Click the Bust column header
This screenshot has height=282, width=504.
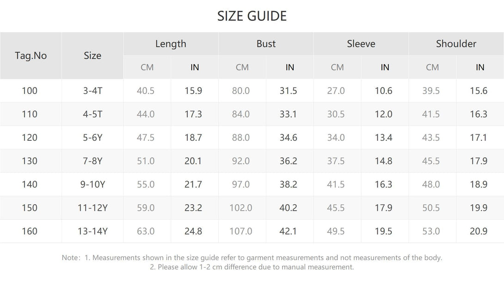266,44
